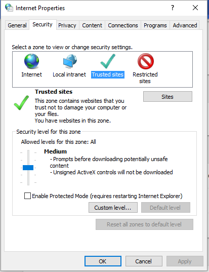Enable Protected Mode checkbox
The image size is (209, 272).
(27, 196)
